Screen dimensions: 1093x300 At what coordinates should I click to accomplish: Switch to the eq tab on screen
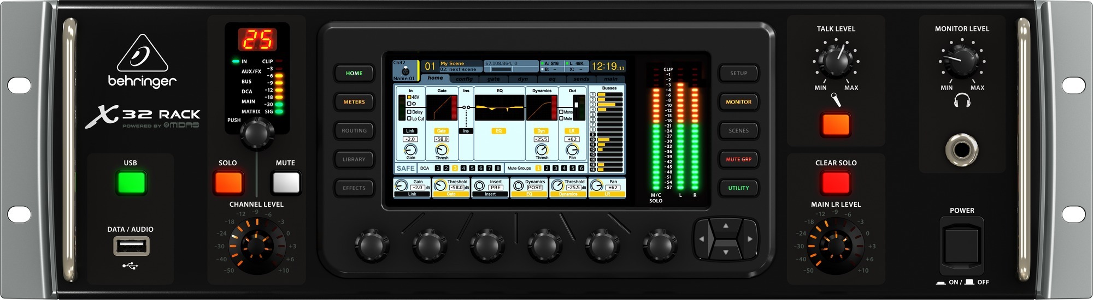[x=552, y=79]
